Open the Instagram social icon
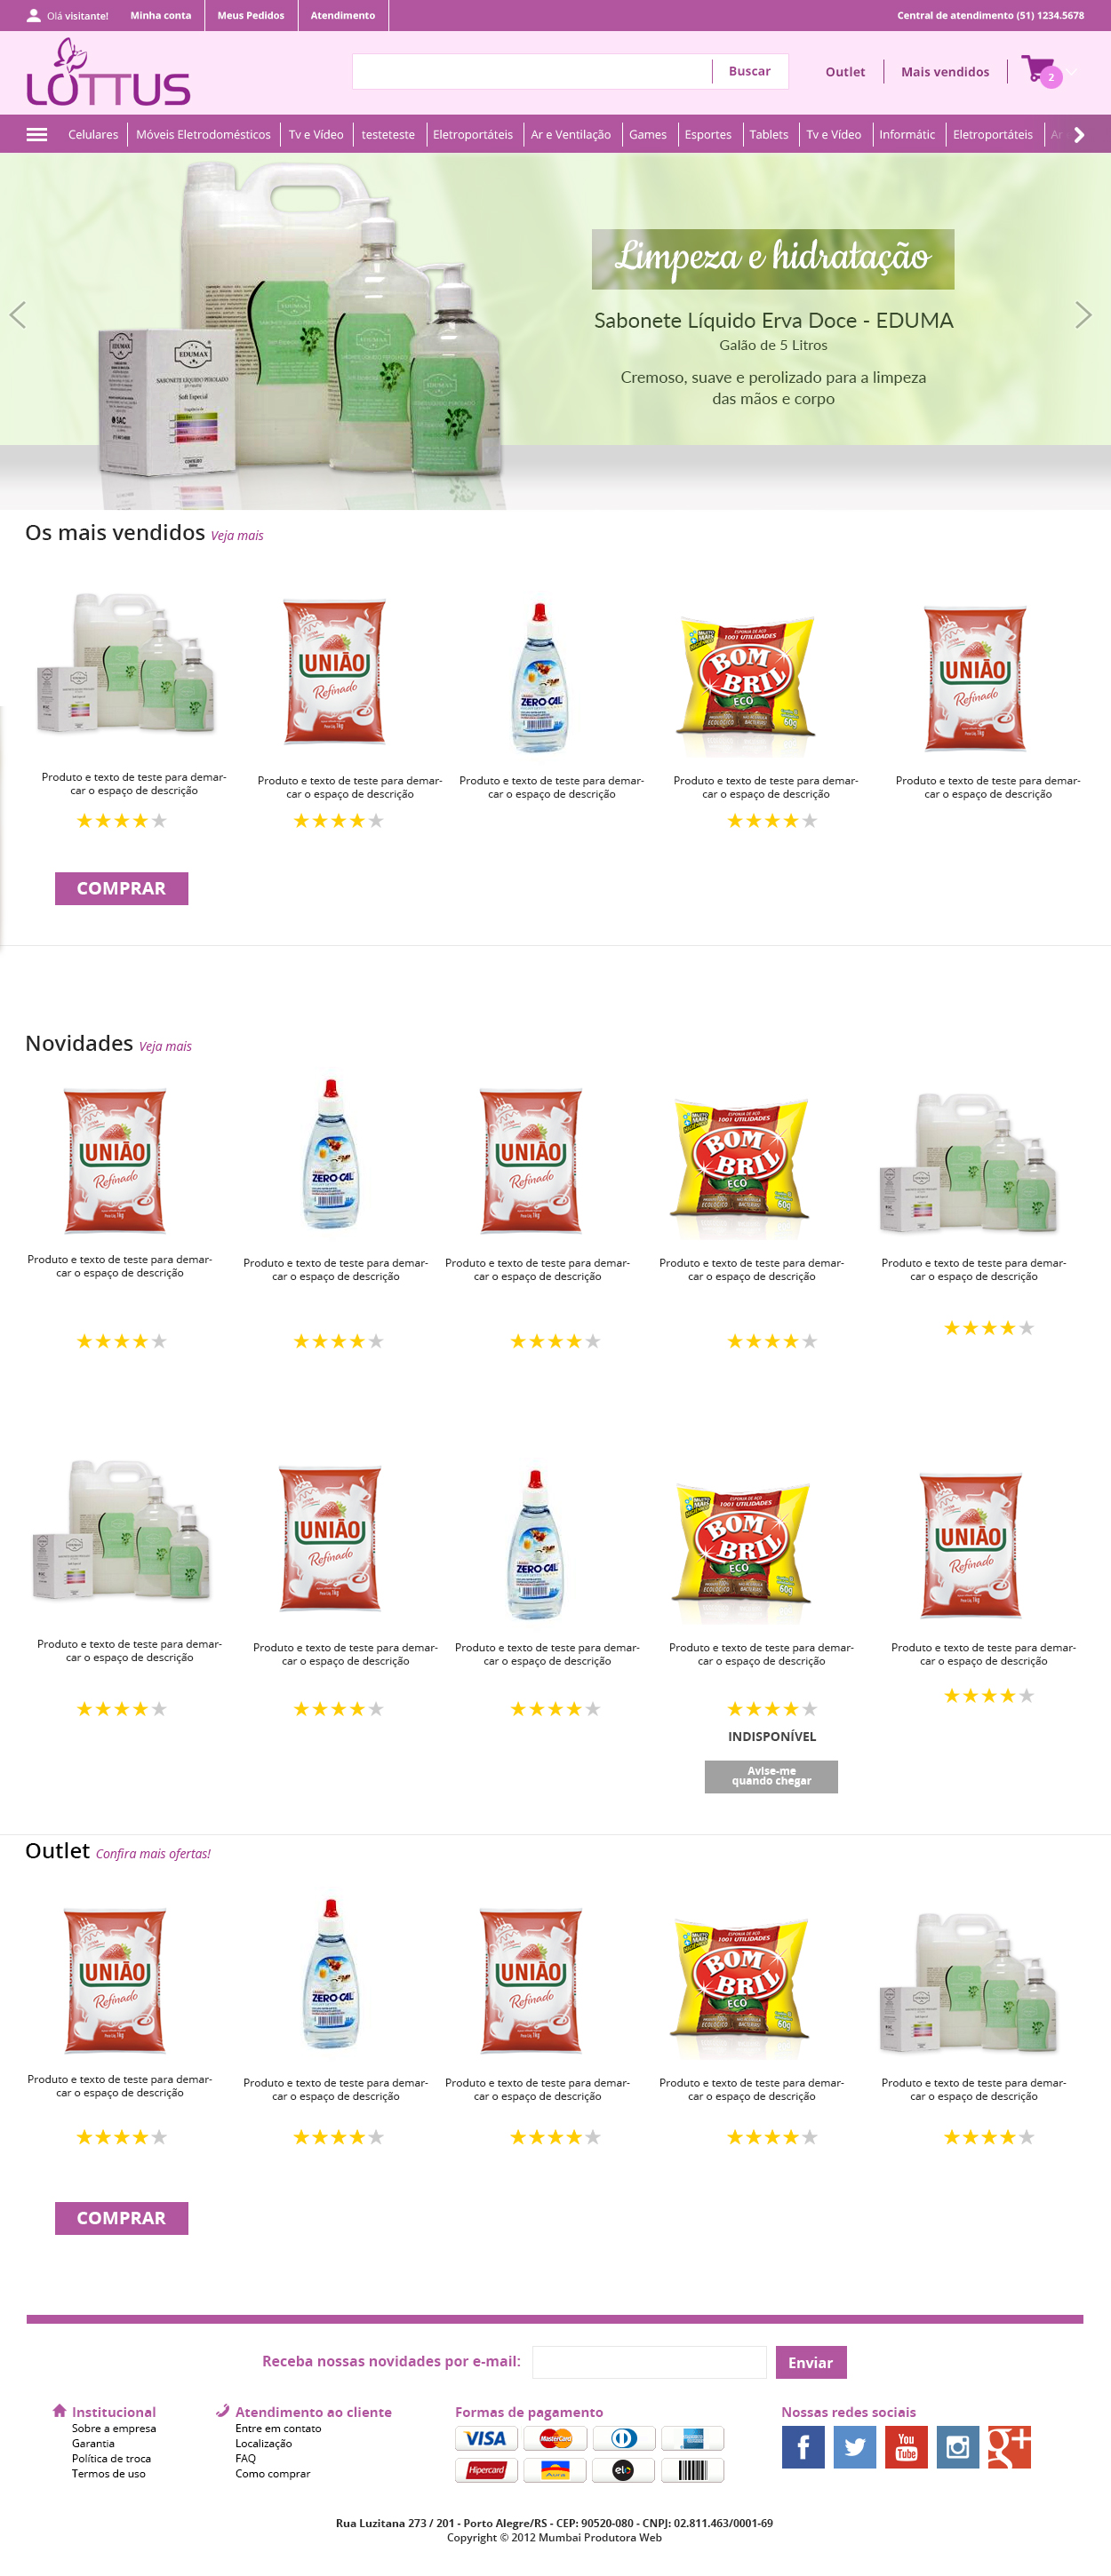The height and width of the screenshot is (2576, 1111). (958, 2447)
